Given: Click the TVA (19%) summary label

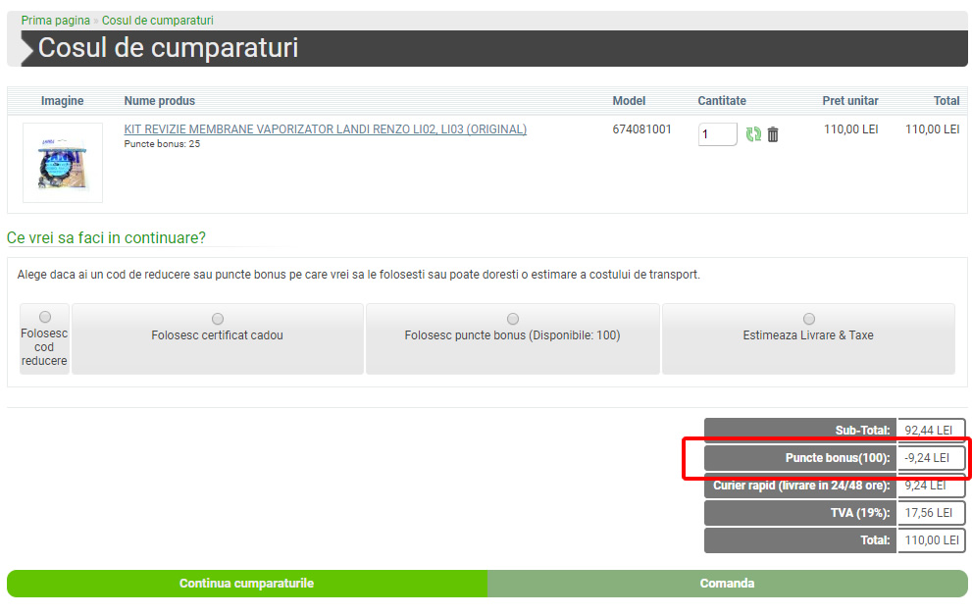Looking at the screenshot, I should pos(858,513).
